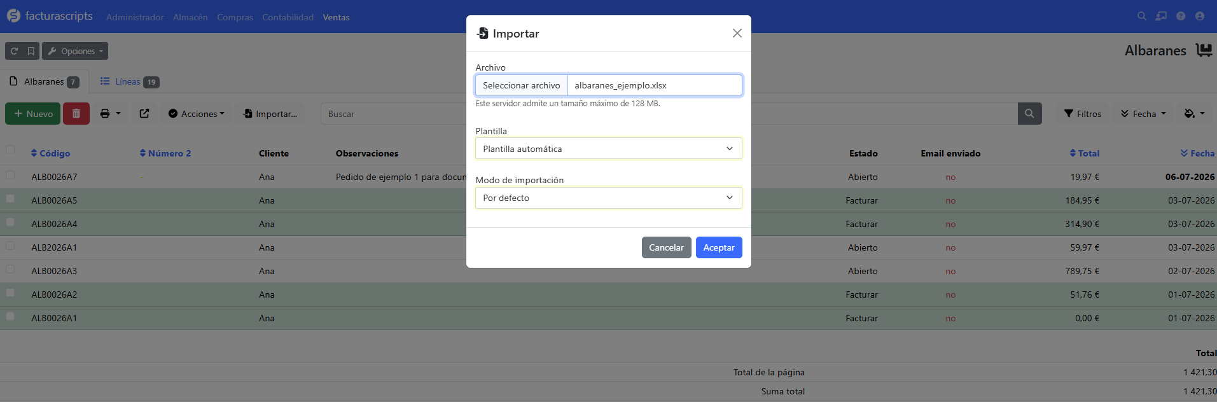This screenshot has height=402, width=1217.
Task: Open the messages icon in top bar
Action: [1161, 16]
